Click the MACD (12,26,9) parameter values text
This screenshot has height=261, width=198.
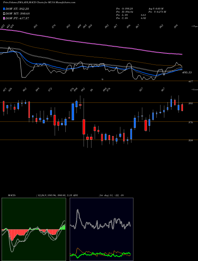pyautogui.click(x=54, y=195)
